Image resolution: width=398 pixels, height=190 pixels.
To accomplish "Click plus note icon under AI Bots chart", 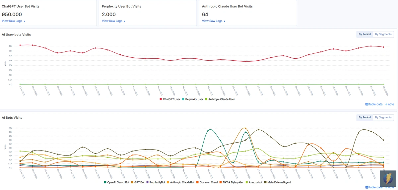I will [386, 187].
